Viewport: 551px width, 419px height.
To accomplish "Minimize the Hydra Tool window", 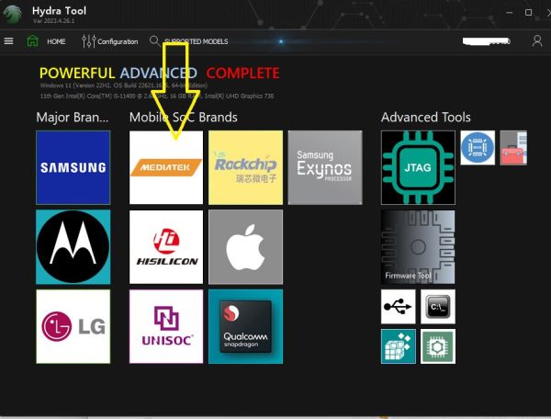I will click(x=509, y=12).
